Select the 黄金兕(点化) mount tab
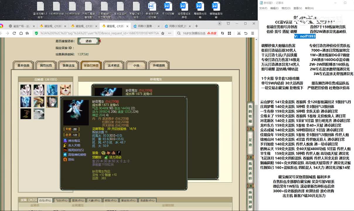 [128, 200]
